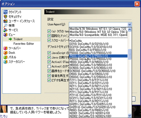The width and height of the screenshot is (141, 118).
Task: Choose SH251iS DoCoMo/1.0/SH251iS/c10 entry
Action: click(98, 107)
